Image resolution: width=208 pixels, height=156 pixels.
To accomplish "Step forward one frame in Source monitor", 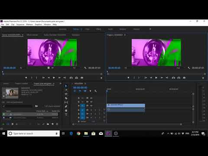I will pos(59,78).
